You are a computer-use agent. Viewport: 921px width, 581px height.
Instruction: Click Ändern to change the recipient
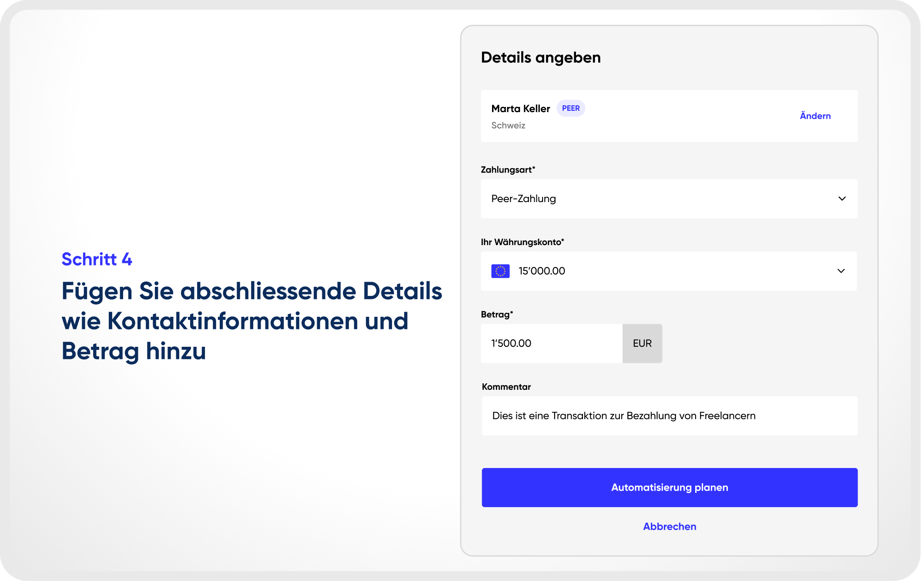(x=814, y=116)
